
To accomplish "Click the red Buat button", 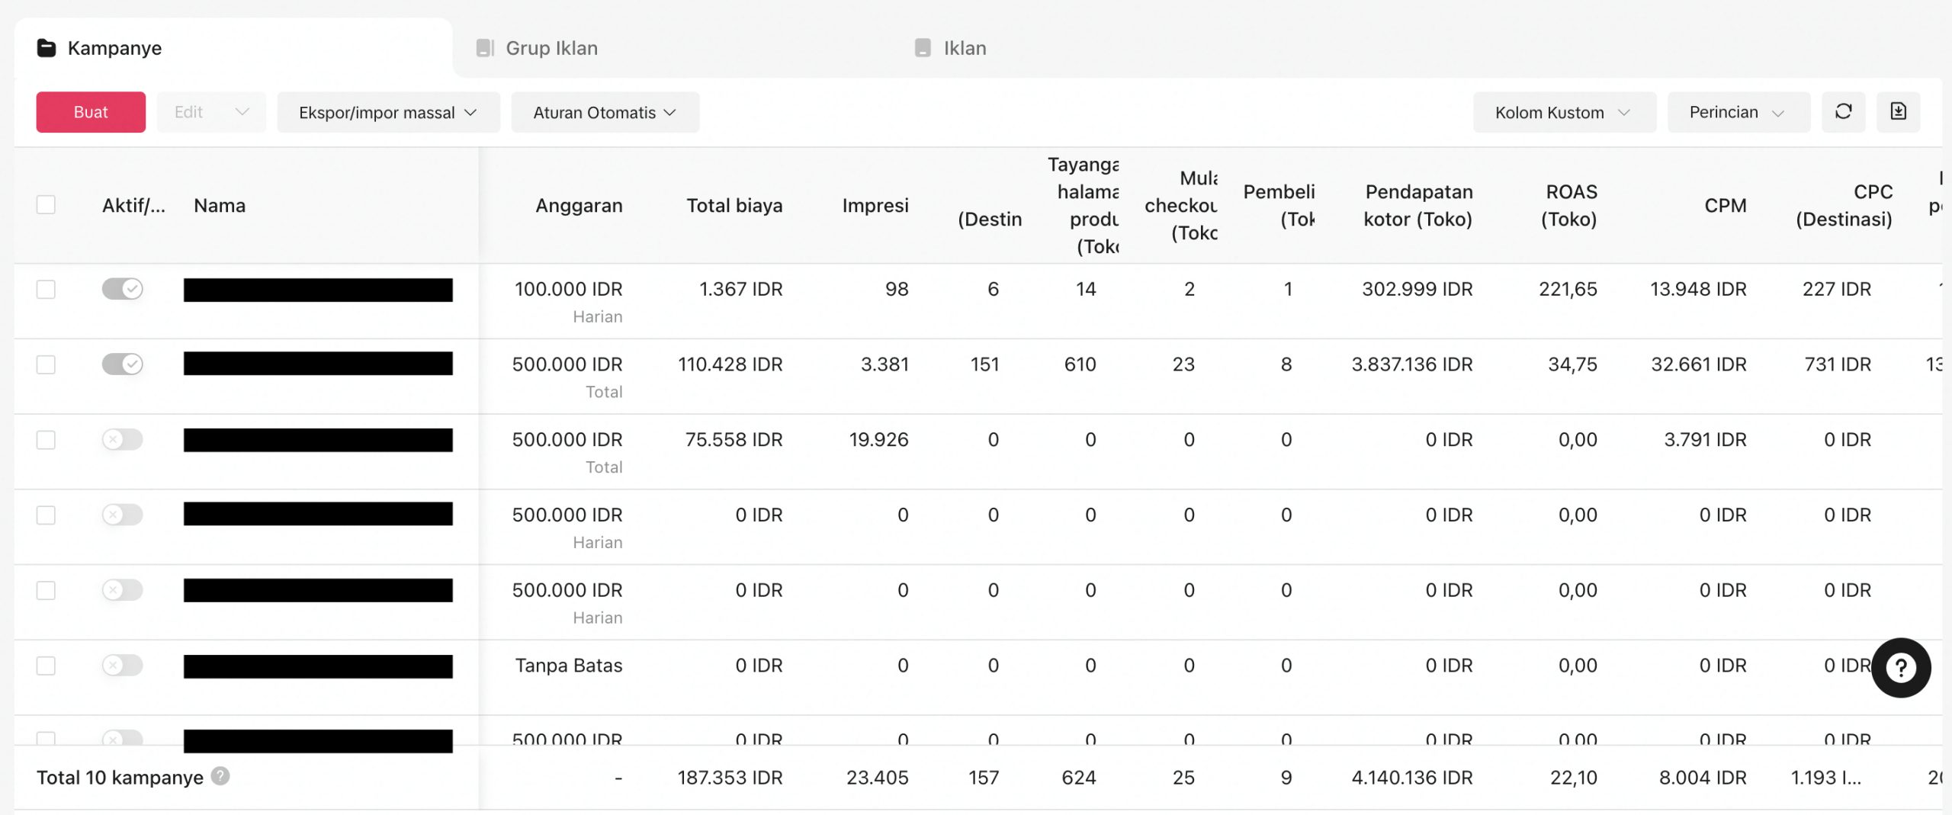I will [x=91, y=112].
